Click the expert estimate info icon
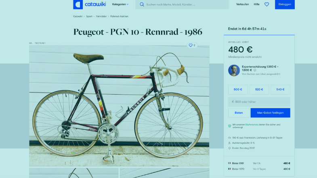The width and height of the screenshot is (317, 178). tap(255, 70)
